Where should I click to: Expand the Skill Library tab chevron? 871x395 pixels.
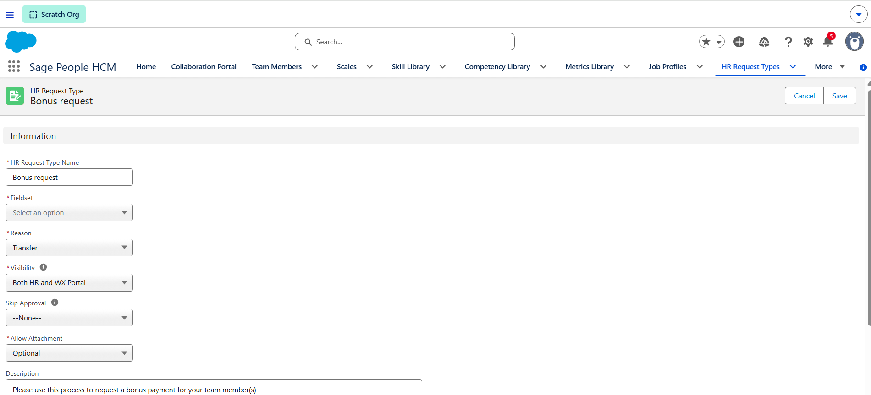(x=442, y=66)
